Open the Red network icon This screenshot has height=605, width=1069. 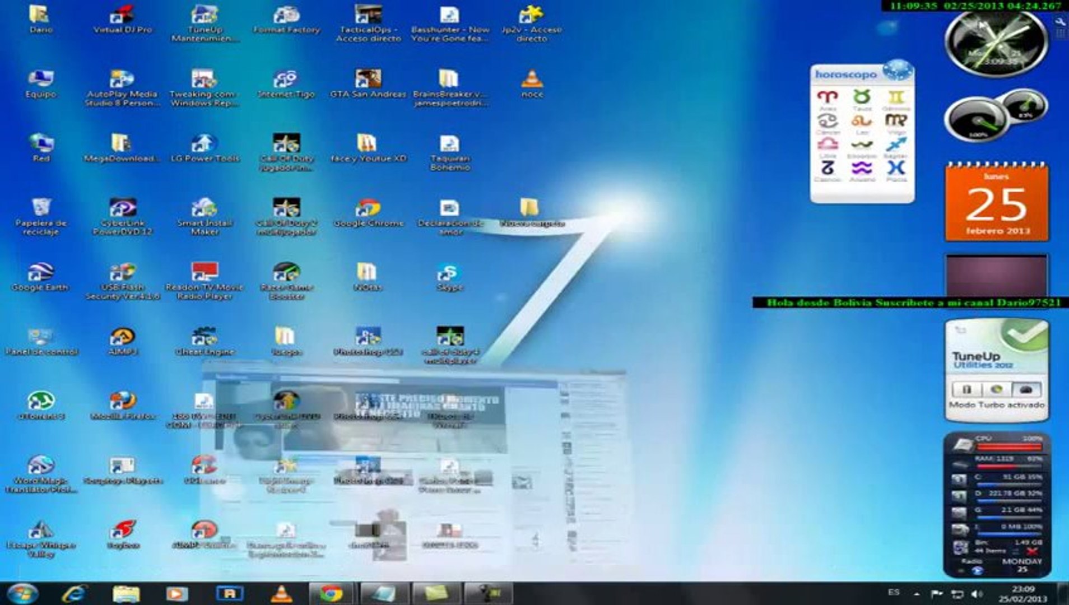point(40,148)
